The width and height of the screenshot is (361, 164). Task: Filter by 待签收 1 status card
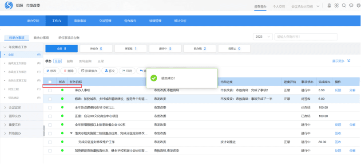point(131,49)
